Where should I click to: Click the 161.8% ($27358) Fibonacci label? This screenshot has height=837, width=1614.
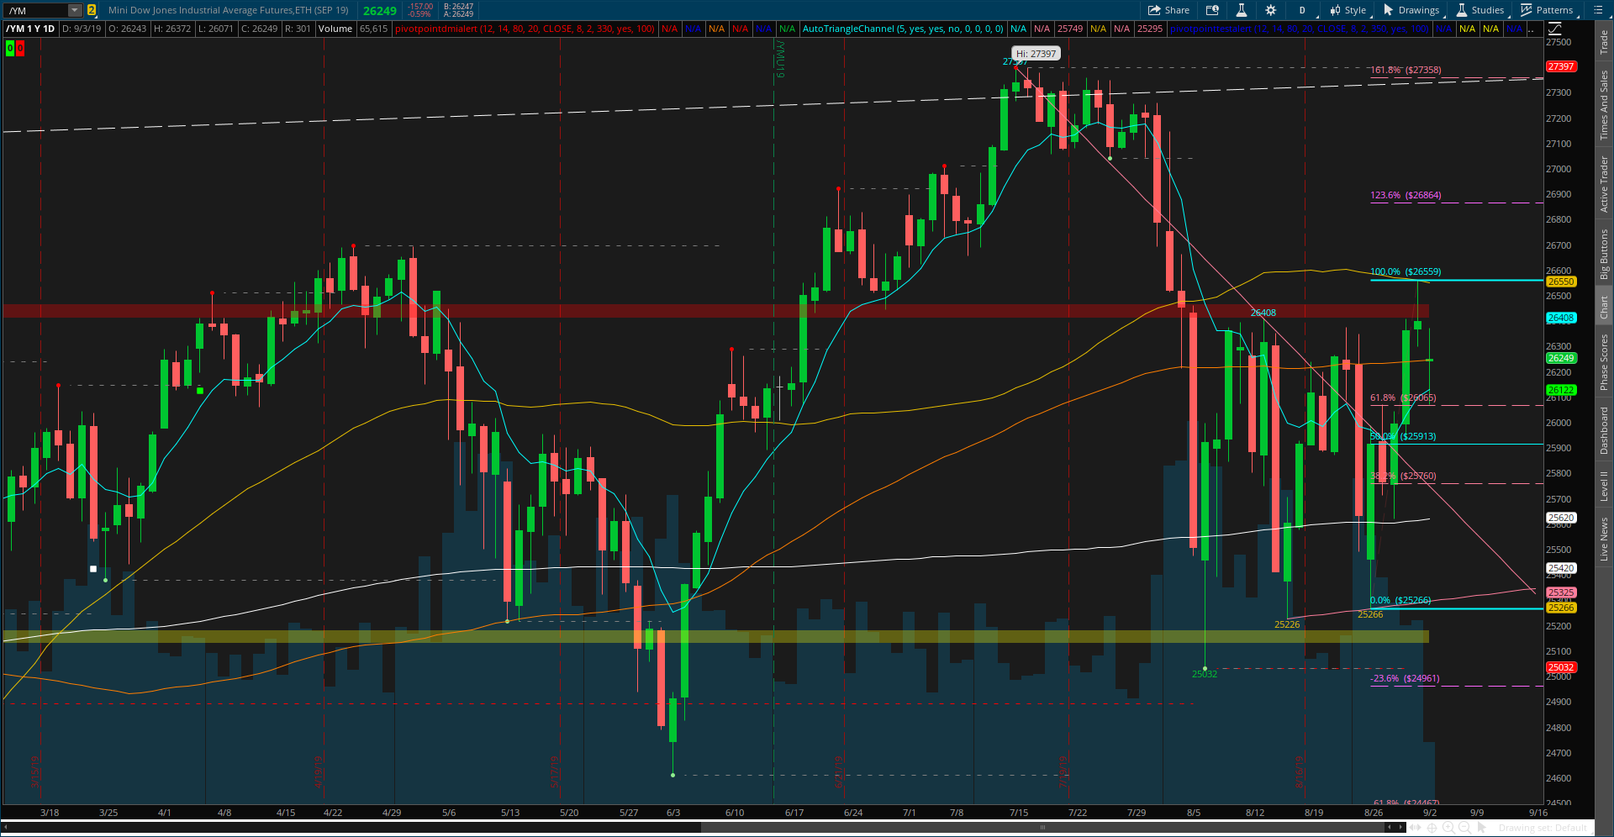tap(1406, 70)
